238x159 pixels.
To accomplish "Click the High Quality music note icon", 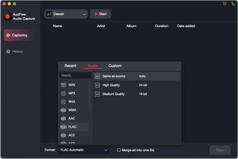I will pos(97,85).
